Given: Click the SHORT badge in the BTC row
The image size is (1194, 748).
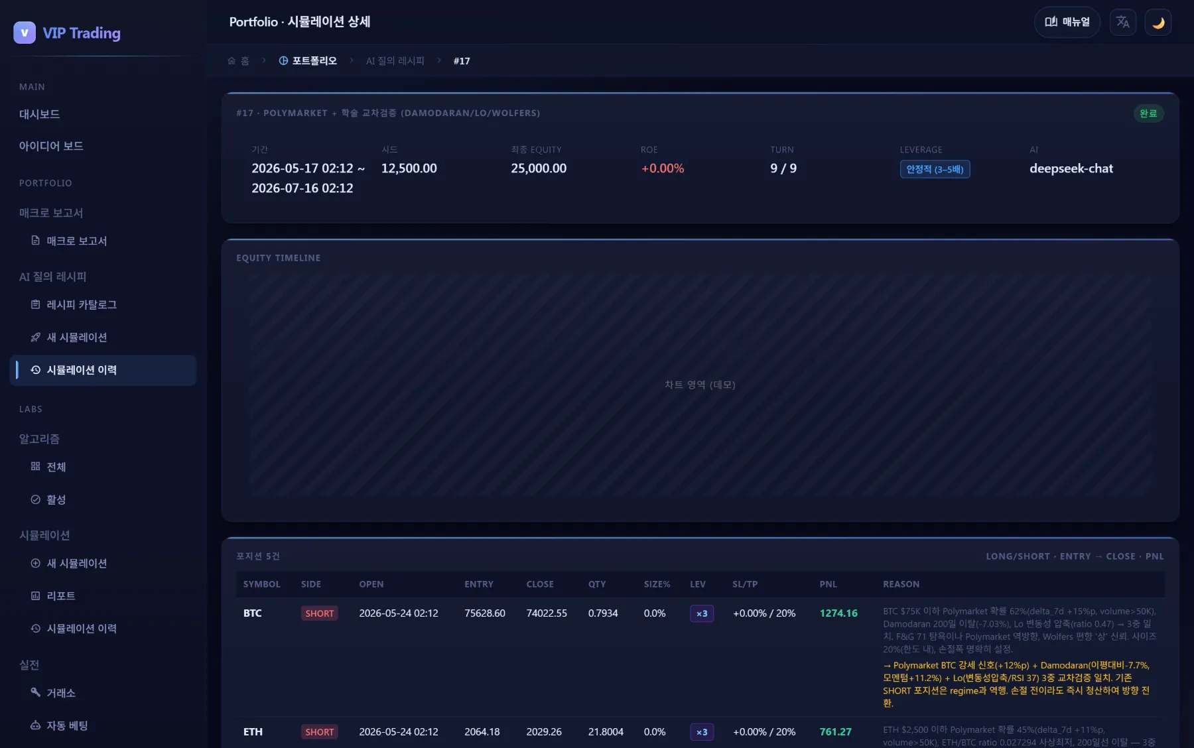Looking at the screenshot, I should tap(319, 613).
